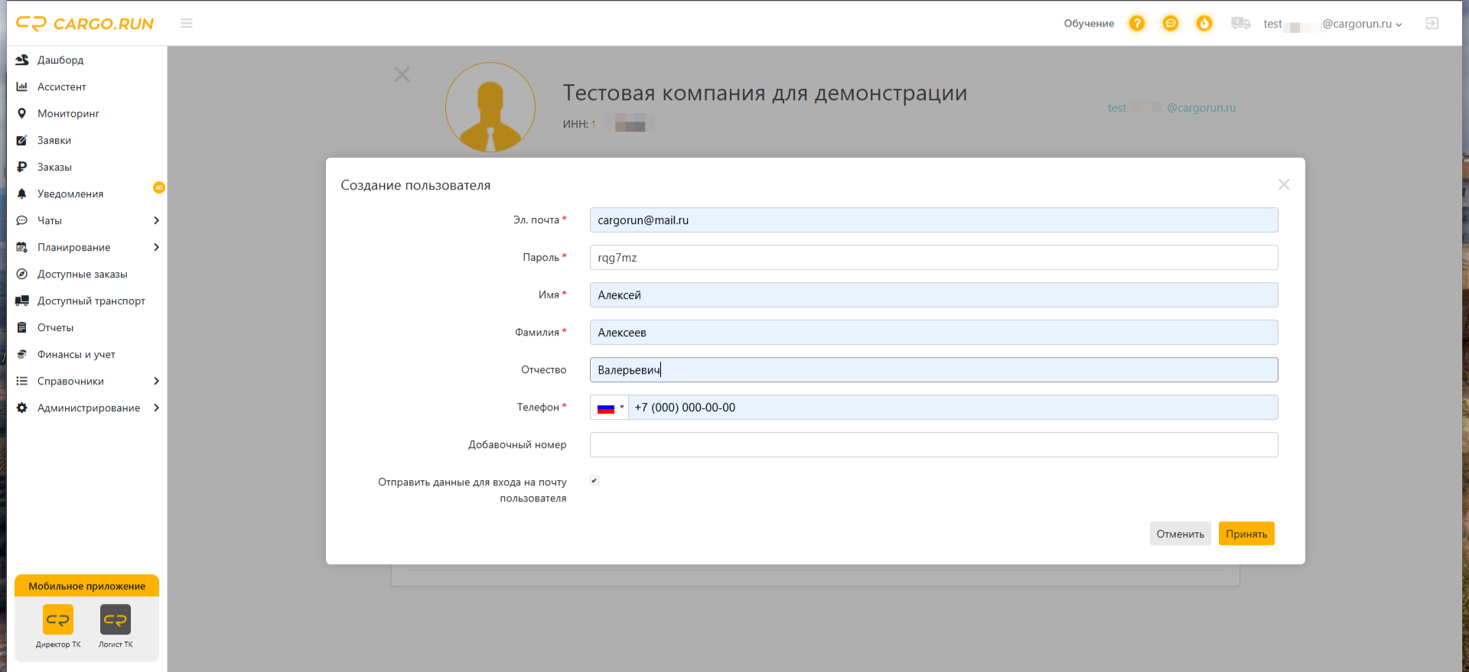Image resolution: width=1469 pixels, height=672 pixels.
Task: Close the Создание пользователя dialog
Action: pos(1284,185)
